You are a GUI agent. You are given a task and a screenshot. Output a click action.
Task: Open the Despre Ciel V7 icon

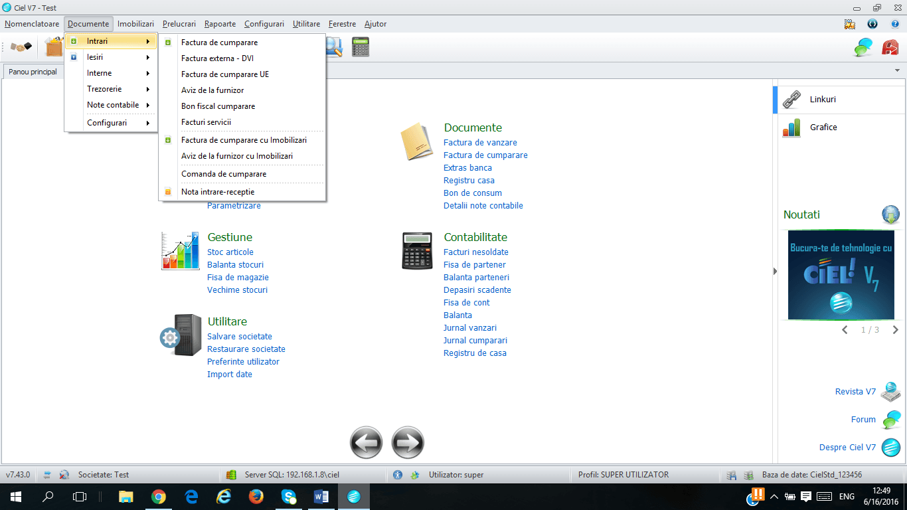point(890,448)
